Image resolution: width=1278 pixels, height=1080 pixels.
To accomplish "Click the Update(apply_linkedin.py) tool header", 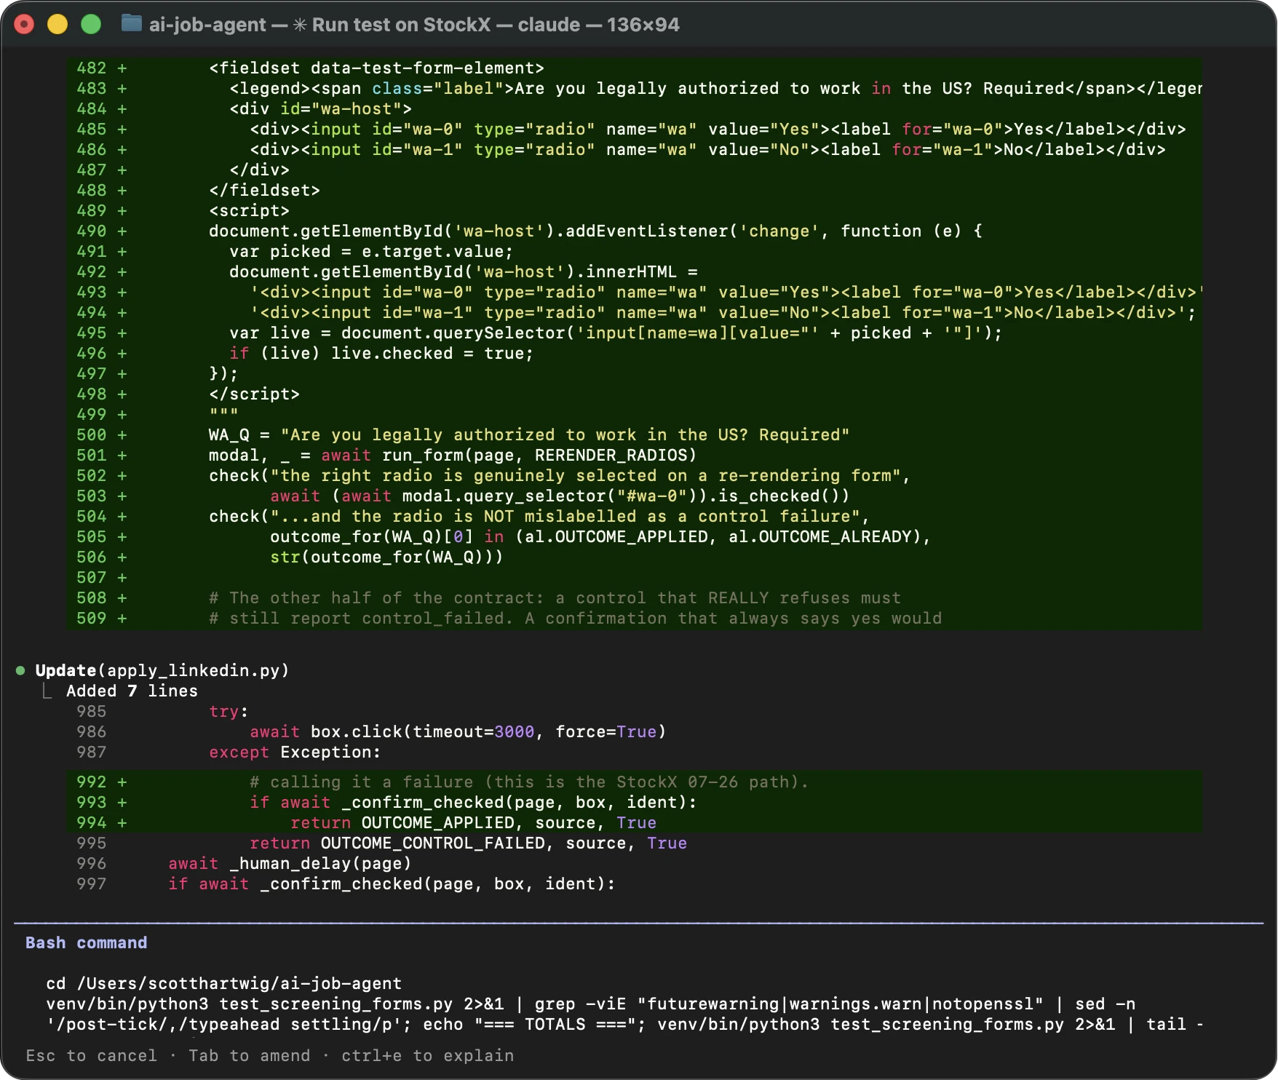I will click(x=162, y=670).
